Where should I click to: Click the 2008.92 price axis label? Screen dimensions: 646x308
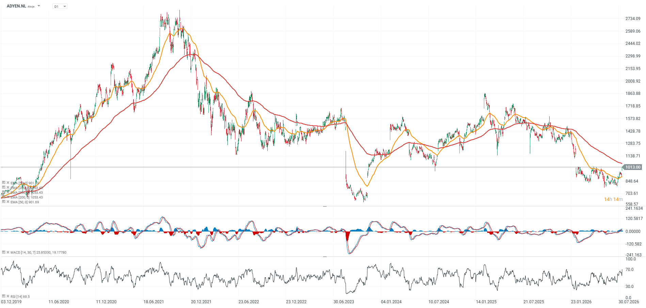[633, 81]
